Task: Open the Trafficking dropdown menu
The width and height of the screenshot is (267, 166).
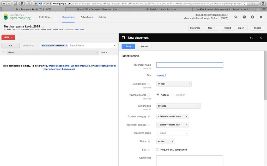Action: coord(45,17)
